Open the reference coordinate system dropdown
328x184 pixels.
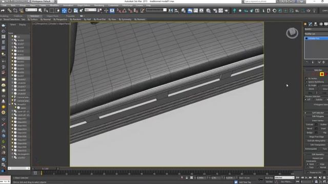[90, 10]
